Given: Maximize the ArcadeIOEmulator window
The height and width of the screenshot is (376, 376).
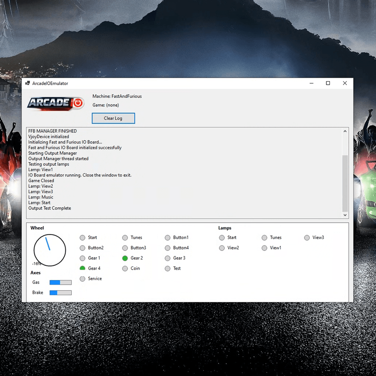Looking at the screenshot, I should tap(328, 83).
